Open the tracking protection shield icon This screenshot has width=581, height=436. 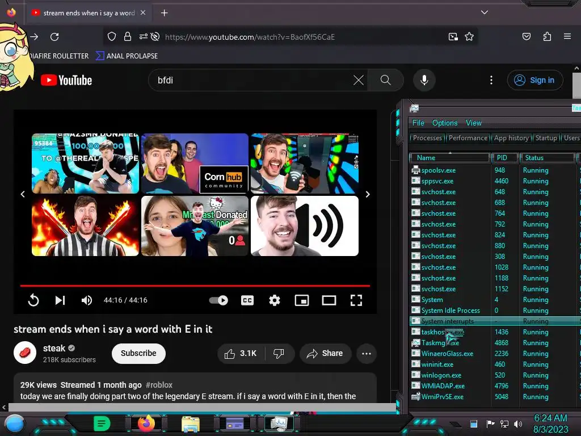(112, 36)
